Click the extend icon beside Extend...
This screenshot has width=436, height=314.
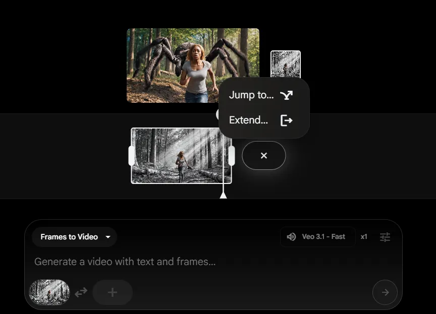287,120
